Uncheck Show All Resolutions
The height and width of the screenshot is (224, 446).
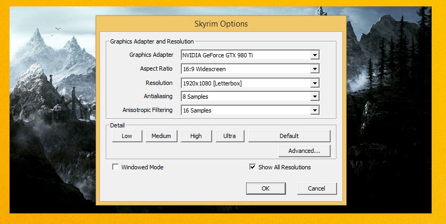[x=253, y=167]
